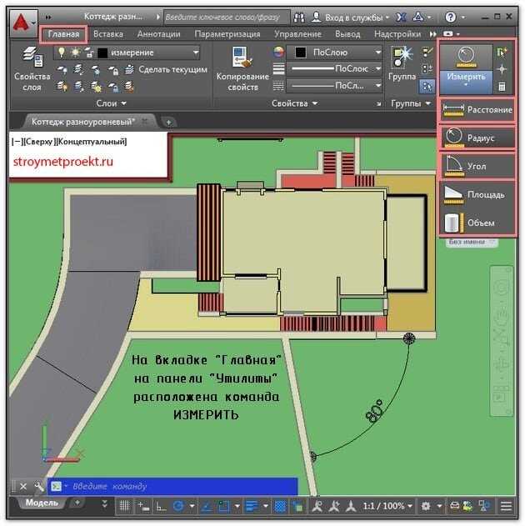Open the Layer Properties (Свойства слоя) icon

coord(32,68)
